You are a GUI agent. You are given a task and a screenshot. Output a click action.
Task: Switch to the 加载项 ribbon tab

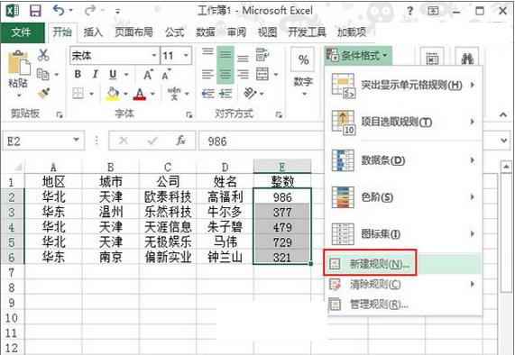(352, 32)
